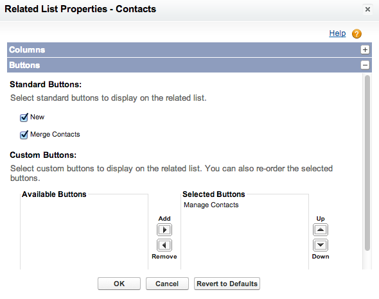Expand Columns section with plus icon
The width and height of the screenshot is (379, 299).
click(365, 50)
